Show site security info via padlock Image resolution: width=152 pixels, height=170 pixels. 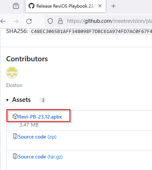click(60, 21)
